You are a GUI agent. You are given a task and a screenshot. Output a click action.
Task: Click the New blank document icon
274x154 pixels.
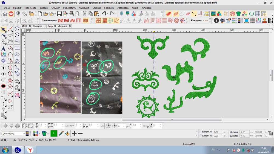(40, 14)
